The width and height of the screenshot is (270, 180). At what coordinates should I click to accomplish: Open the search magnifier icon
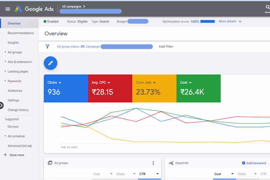click(267, 7)
